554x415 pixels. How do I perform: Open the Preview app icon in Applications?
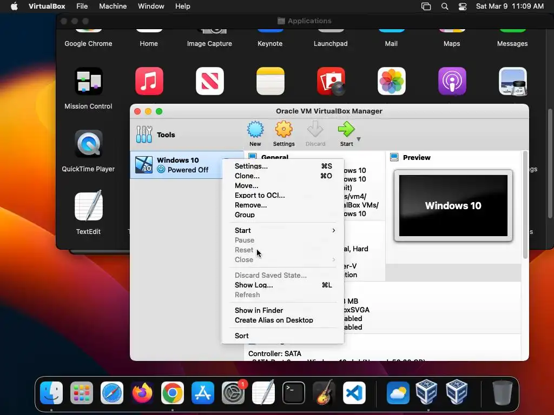[513, 81]
